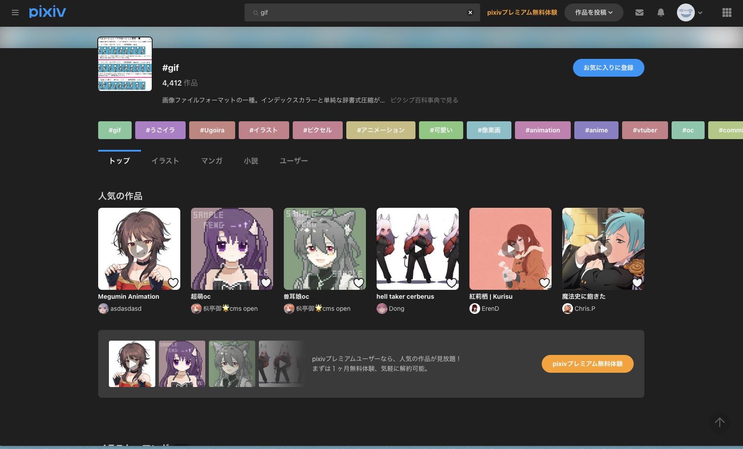
Task: Open the 魔法史に飽きた title link
Action: pyautogui.click(x=584, y=297)
